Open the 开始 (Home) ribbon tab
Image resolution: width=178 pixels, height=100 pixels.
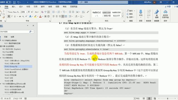click(x=6, y=7)
